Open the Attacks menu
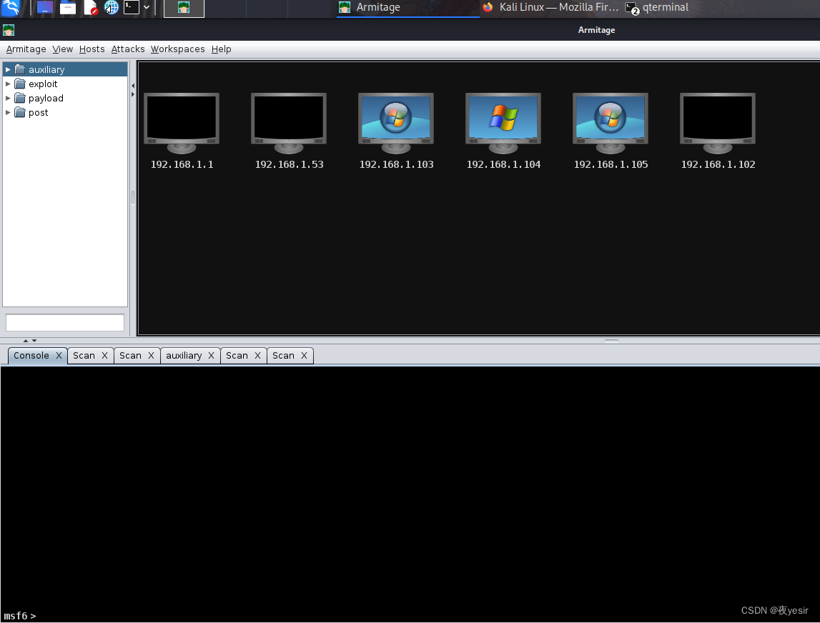This screenshot has height=623, width=820. tap(127, 49)
